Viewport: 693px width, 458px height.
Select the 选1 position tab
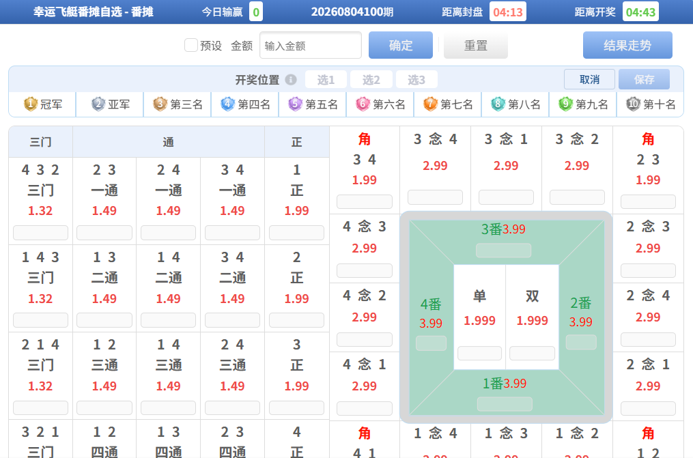[326, 79]
